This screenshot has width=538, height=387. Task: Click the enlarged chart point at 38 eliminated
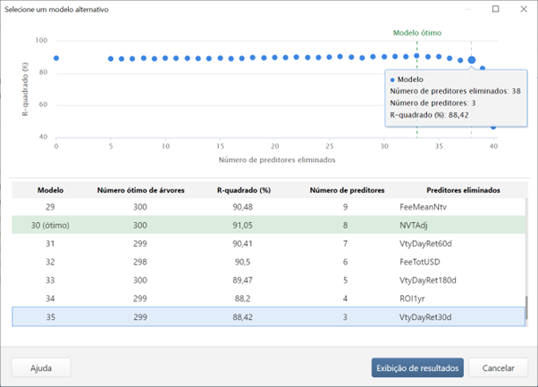point(472,61)
